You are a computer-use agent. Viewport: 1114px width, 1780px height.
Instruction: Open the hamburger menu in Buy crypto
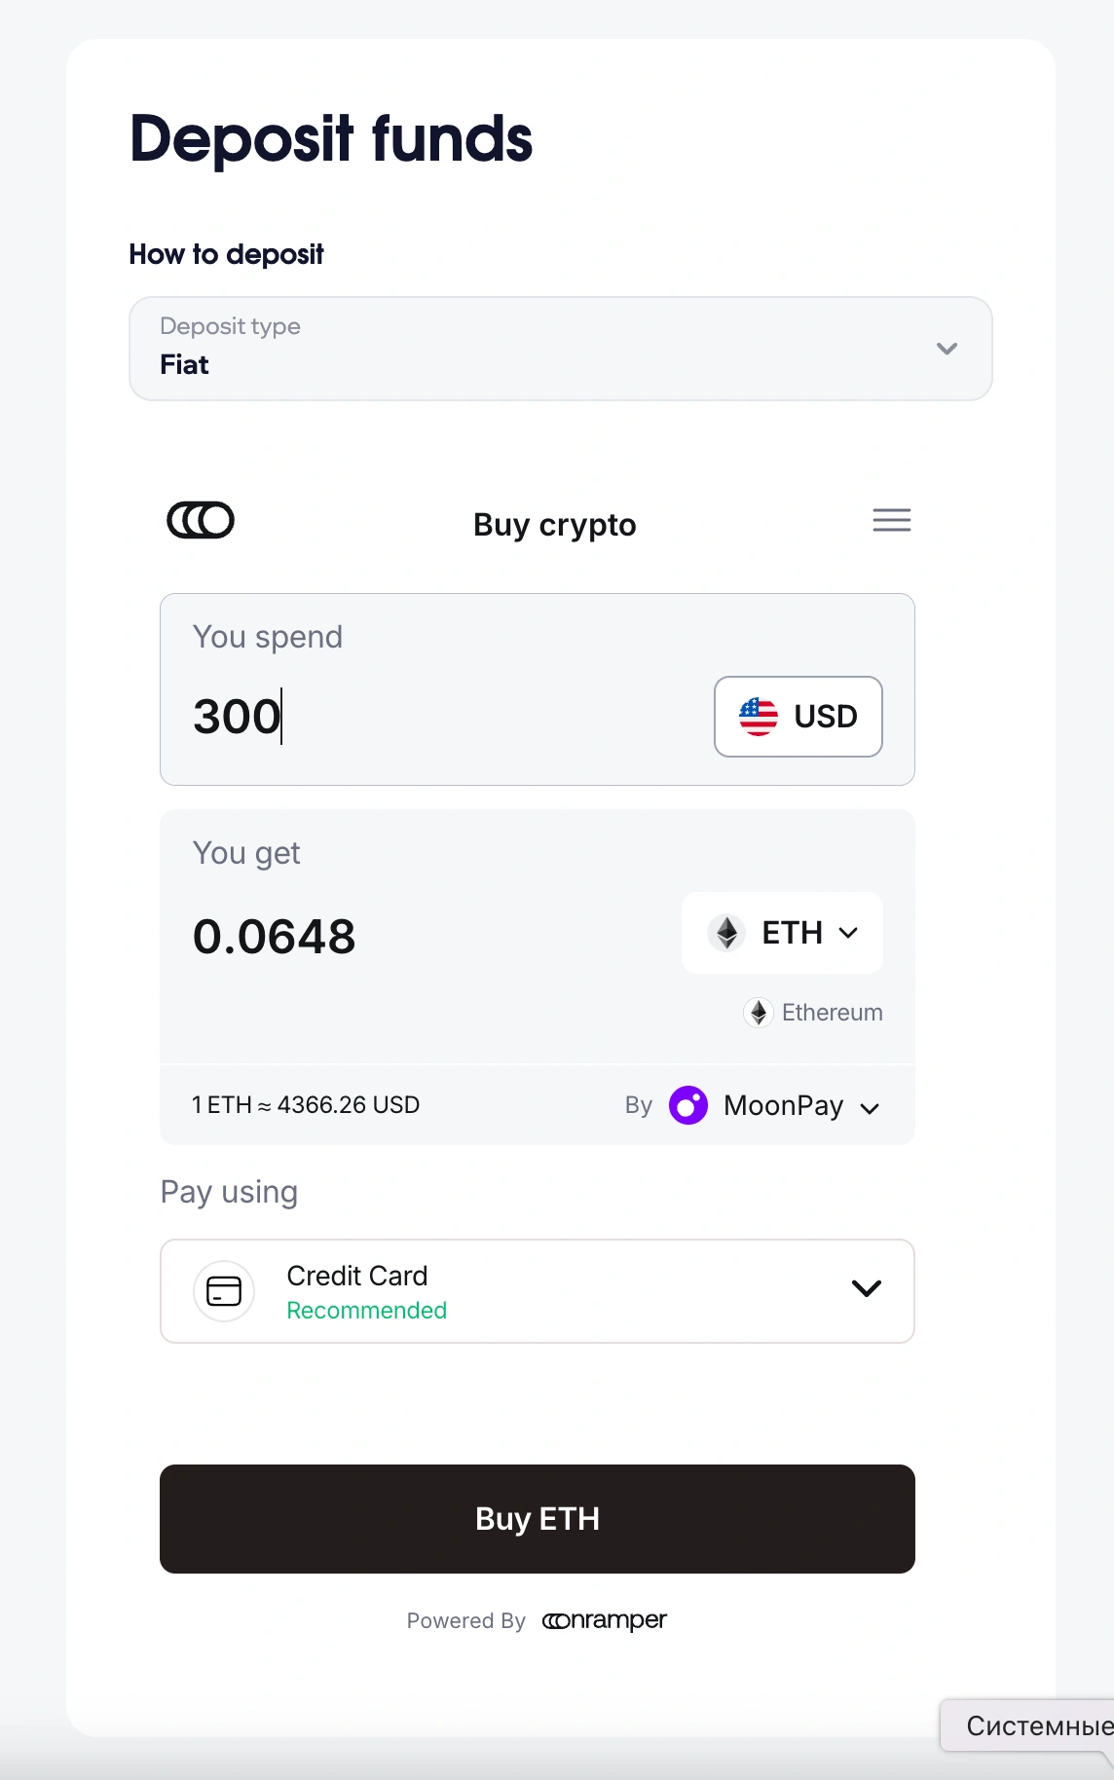891,520
